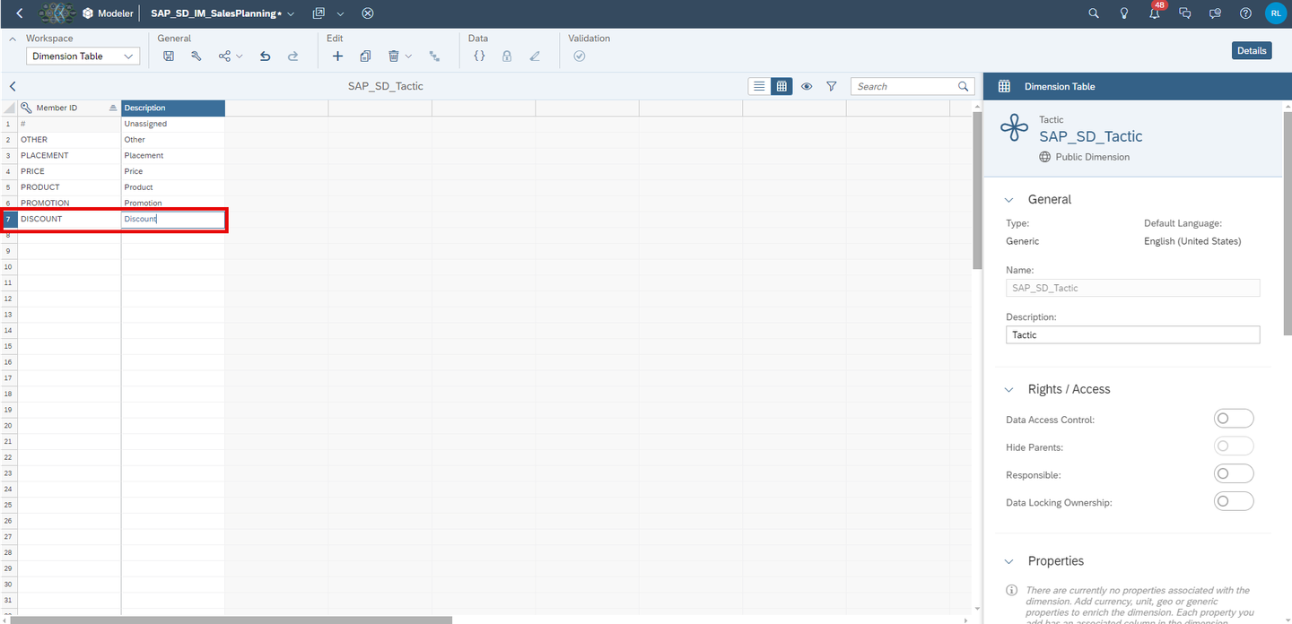Select the Member ID column header

pos(69,108)
